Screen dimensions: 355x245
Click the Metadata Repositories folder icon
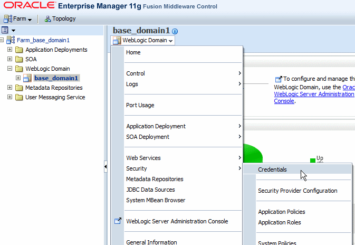(x=19, y=88)
